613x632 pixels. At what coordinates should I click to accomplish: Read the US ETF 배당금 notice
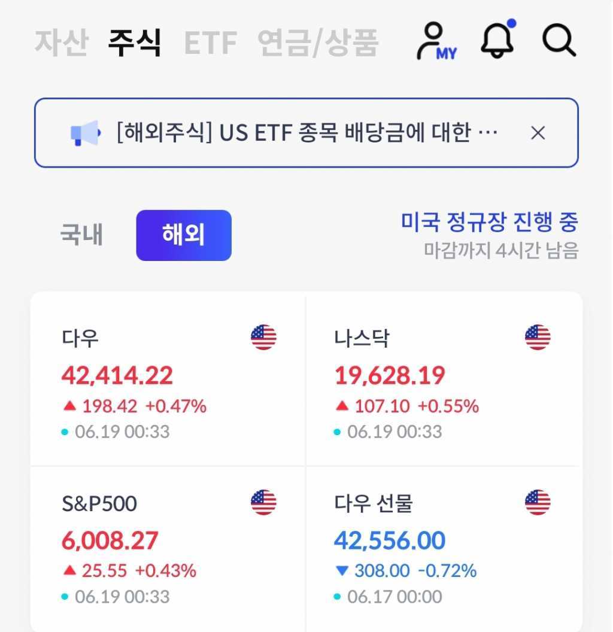pos(307,133)
